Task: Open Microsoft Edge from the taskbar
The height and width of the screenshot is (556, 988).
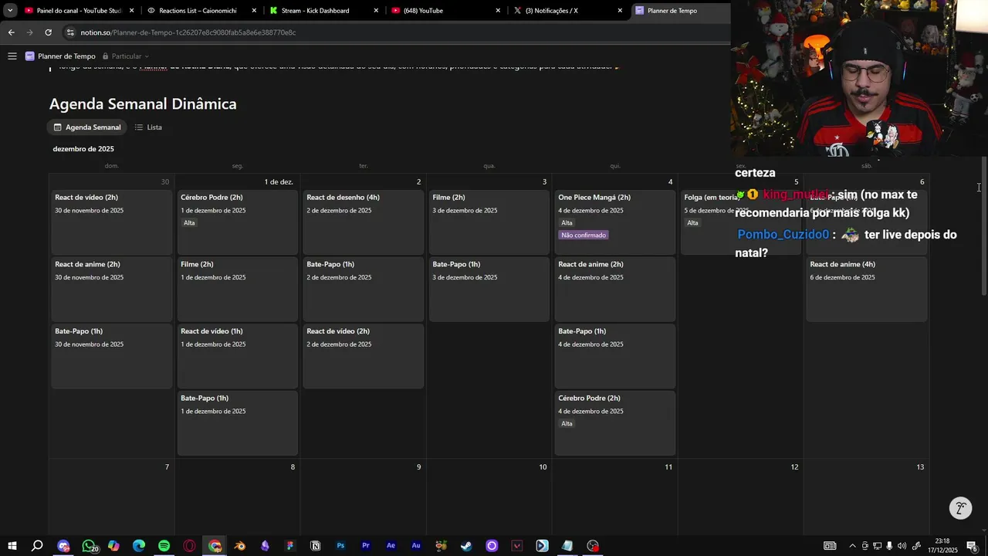Action: (x=139, y=546)
